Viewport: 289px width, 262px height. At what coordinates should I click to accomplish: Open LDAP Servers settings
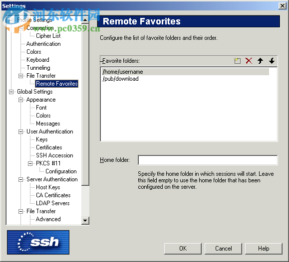tap(53, 203)
